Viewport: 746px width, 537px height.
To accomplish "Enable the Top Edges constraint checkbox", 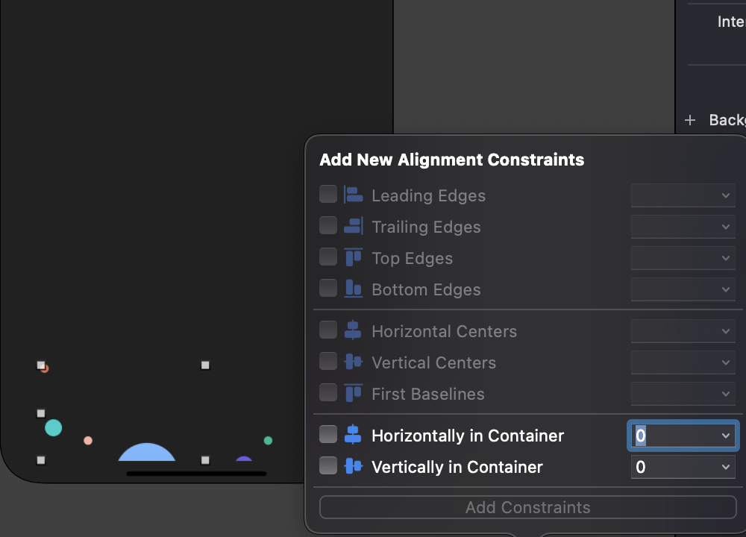I will pyautogui.click(x=327, y=257).
